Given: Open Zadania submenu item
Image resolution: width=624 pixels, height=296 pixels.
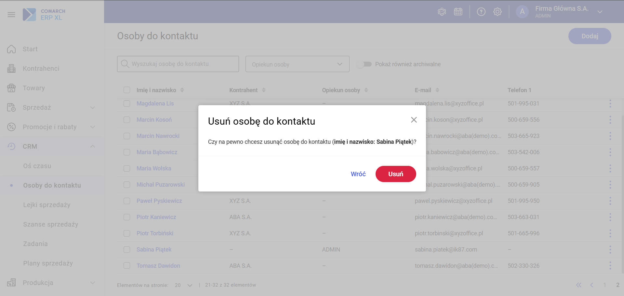Looking at the screenshot, I should point(35,244).
